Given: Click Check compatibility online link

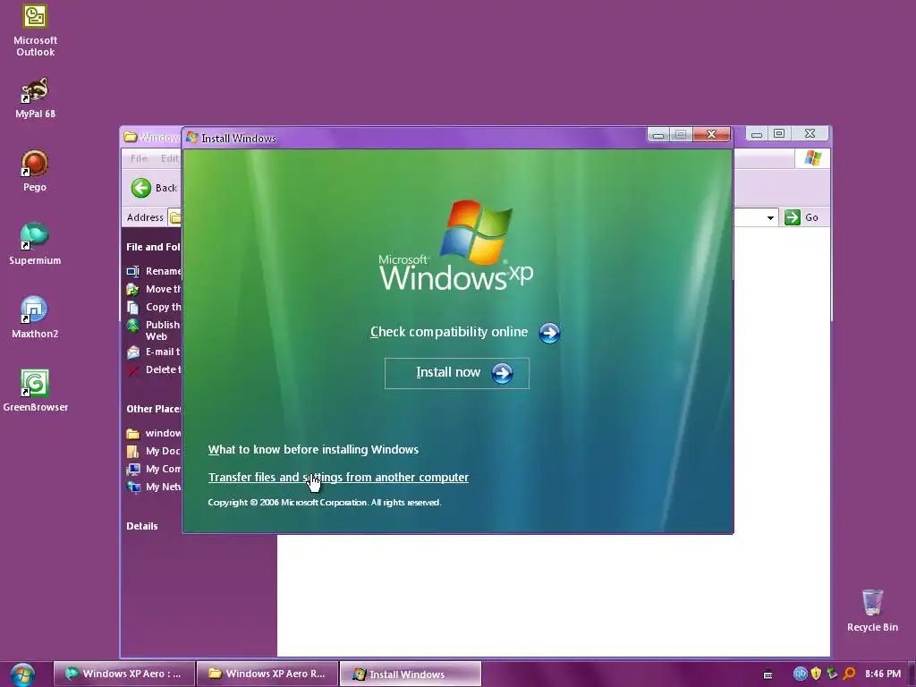Looking at the screenshot, I should pos(449,332).
